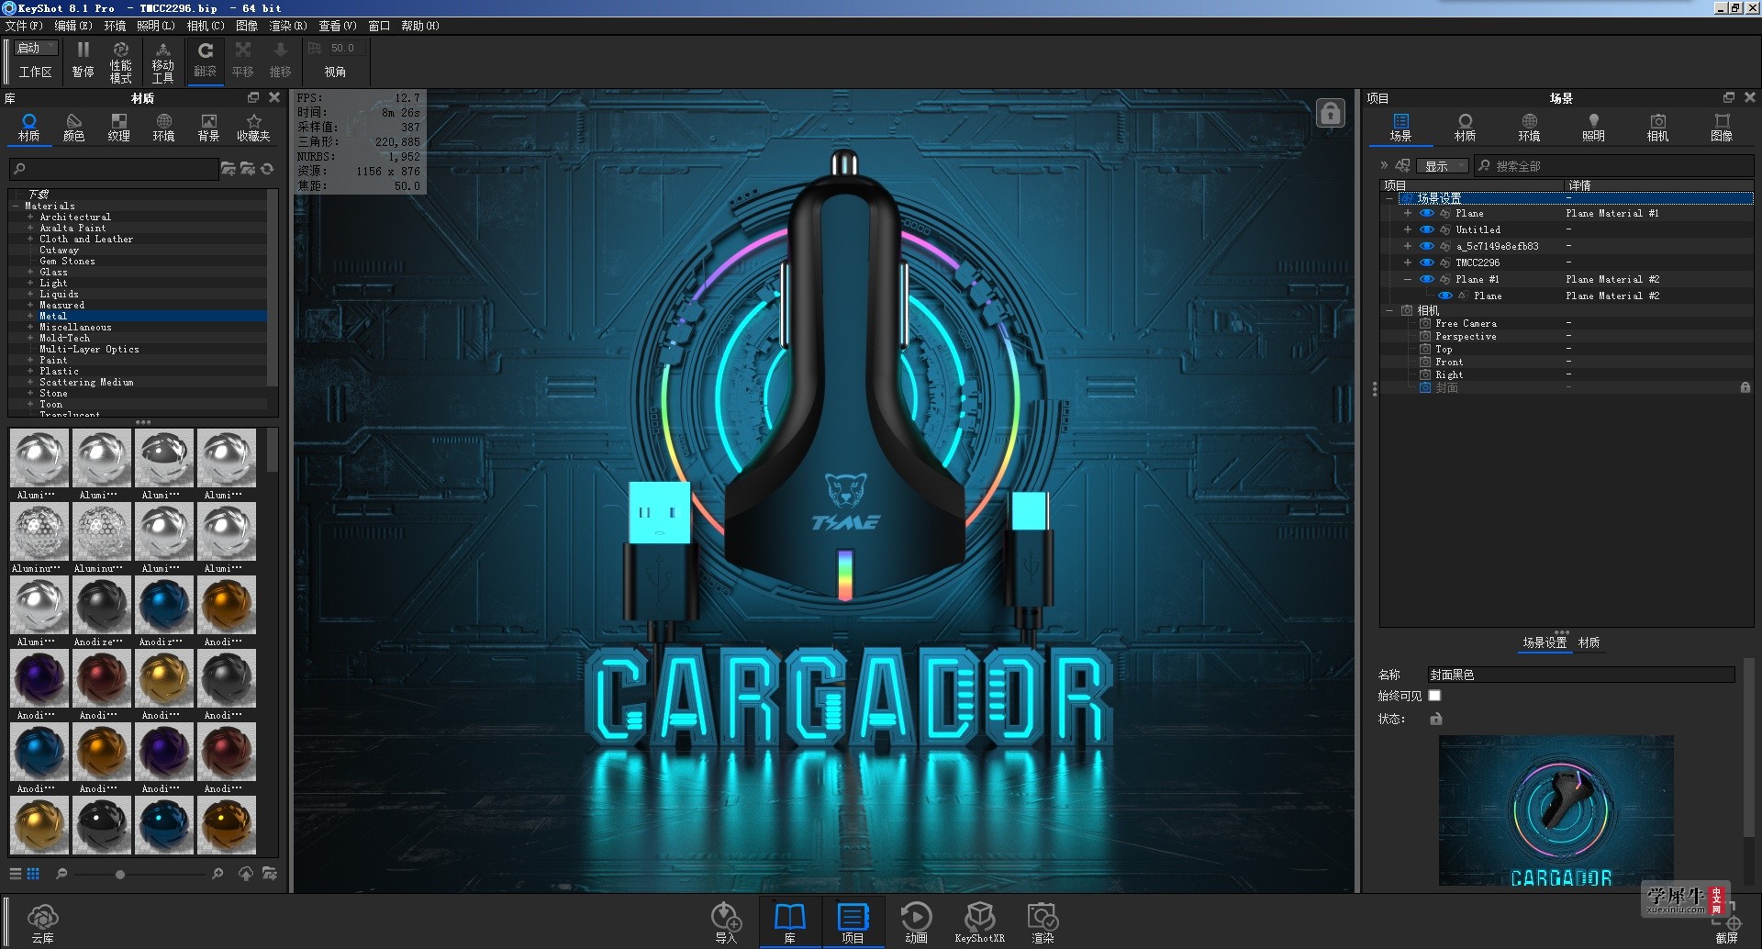Click the camera lock icon in viewport
The width and height of the screenshot is (1762, 949).
[x=1330, y=114]
